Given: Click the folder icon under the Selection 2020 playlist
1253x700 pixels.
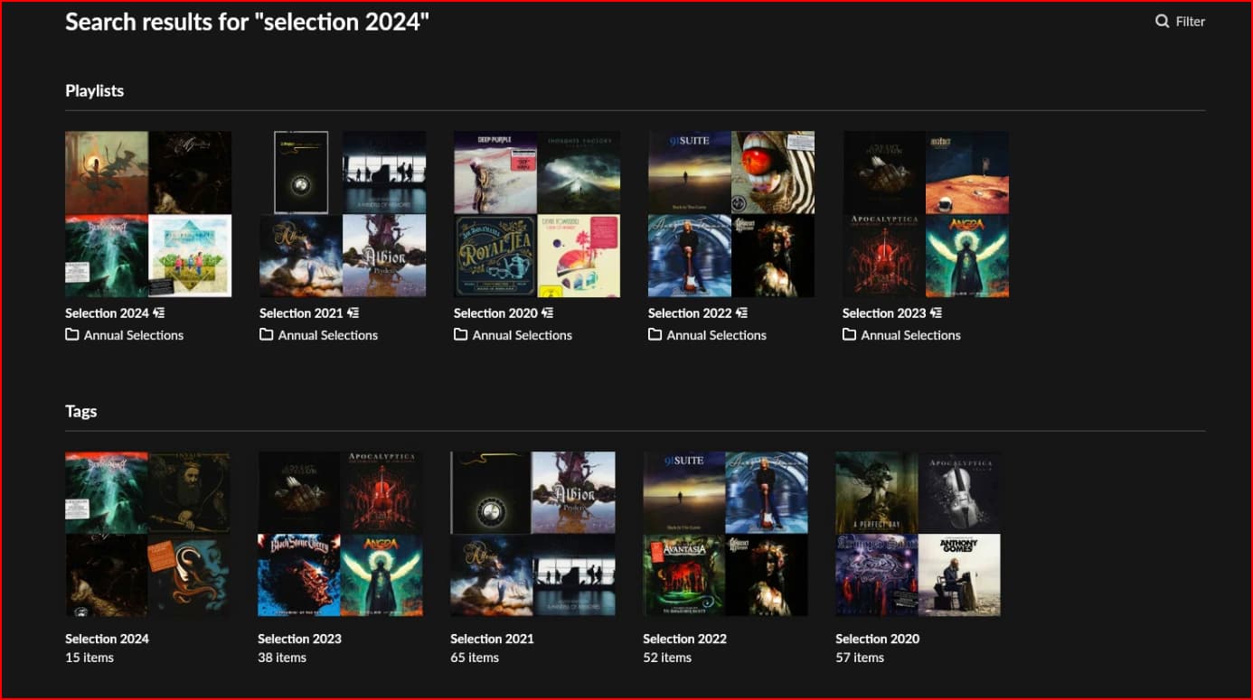Looking at the screenshot, I should click(x=461, y=334).
